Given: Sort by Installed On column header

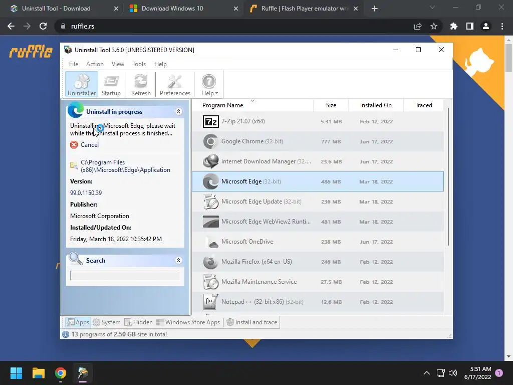Looking at the screenshot, I should click(x=376, y=105).
